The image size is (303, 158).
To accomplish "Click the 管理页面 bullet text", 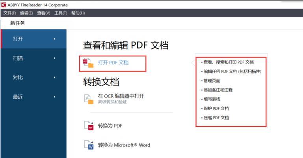I will click(x=212, y=81).
